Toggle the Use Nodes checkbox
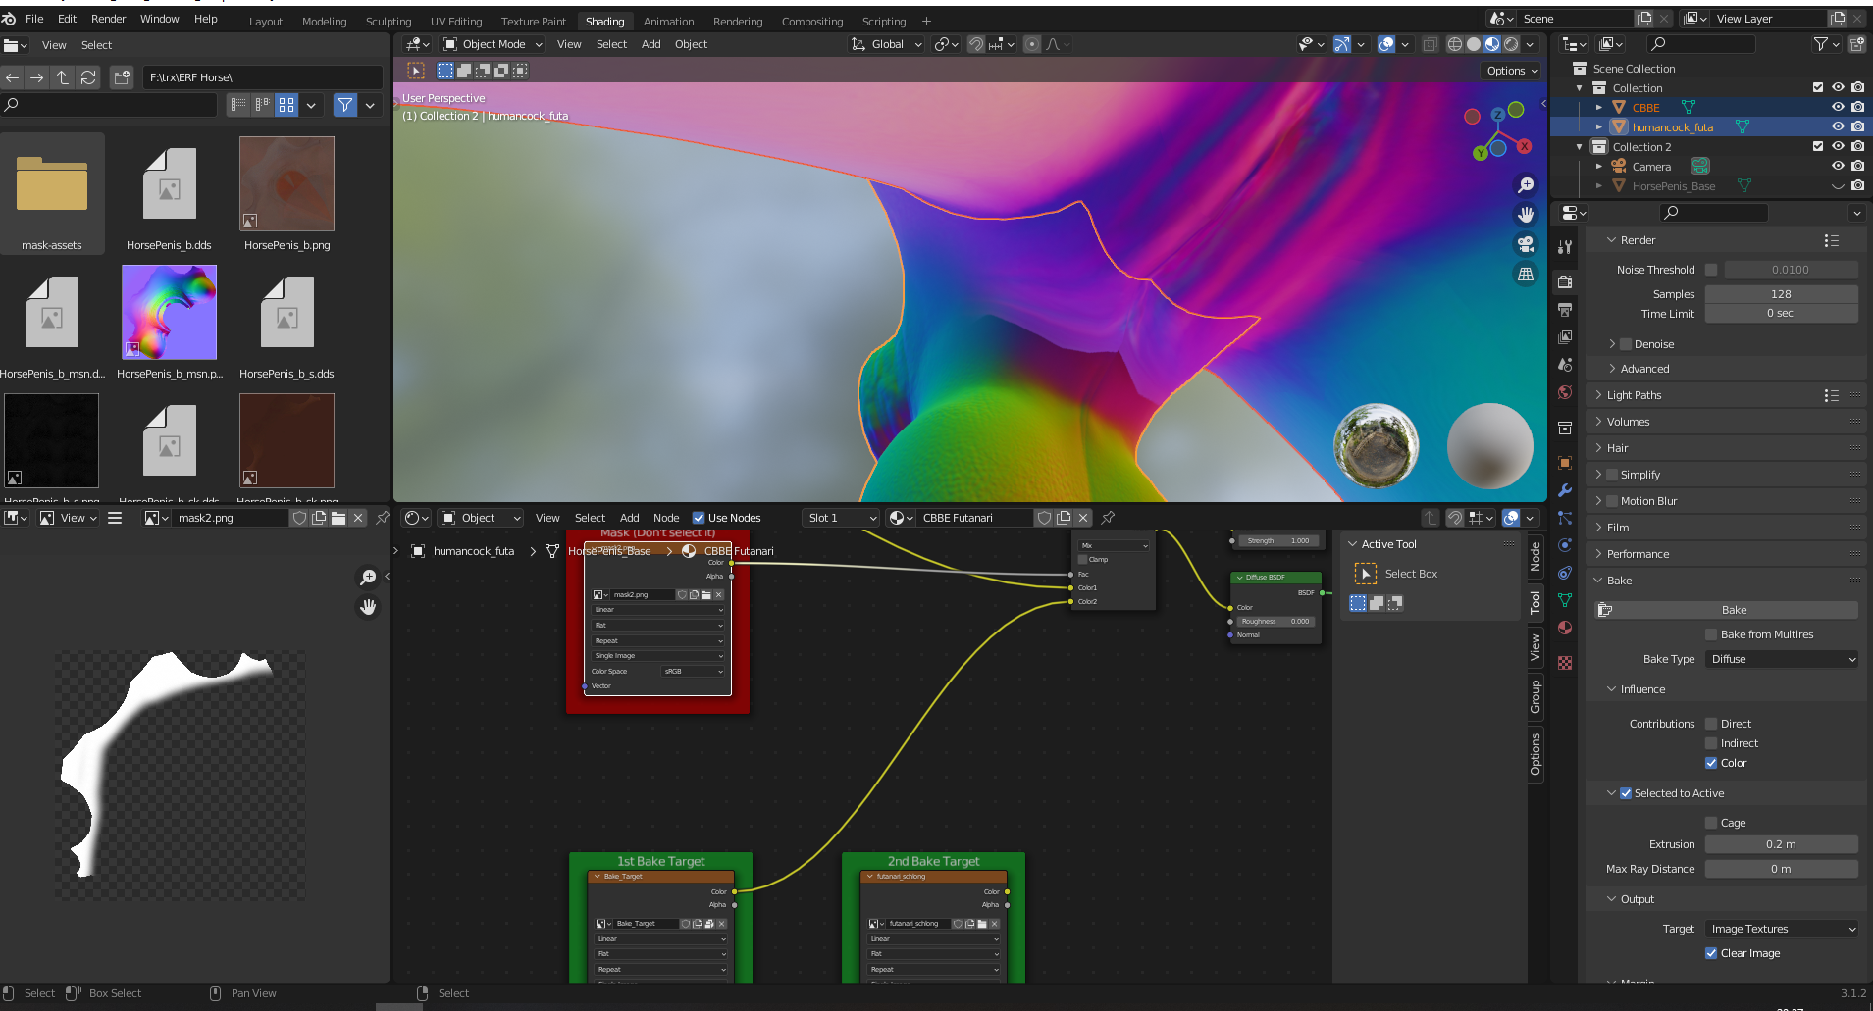The height and width of the screenshot is (1011, 1873). click(x=699, y=518)
